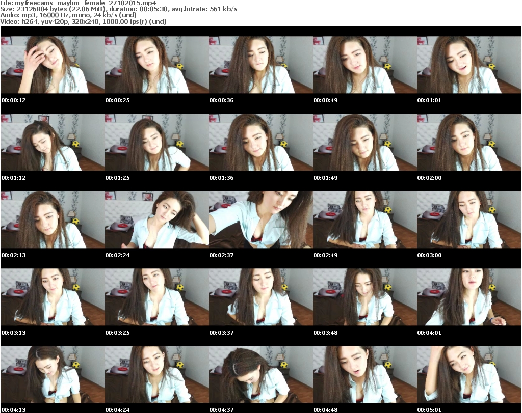Click the 00:02:00 timestamp label
522x413 pixels.
pyautogui.click(x=429, y=178)
